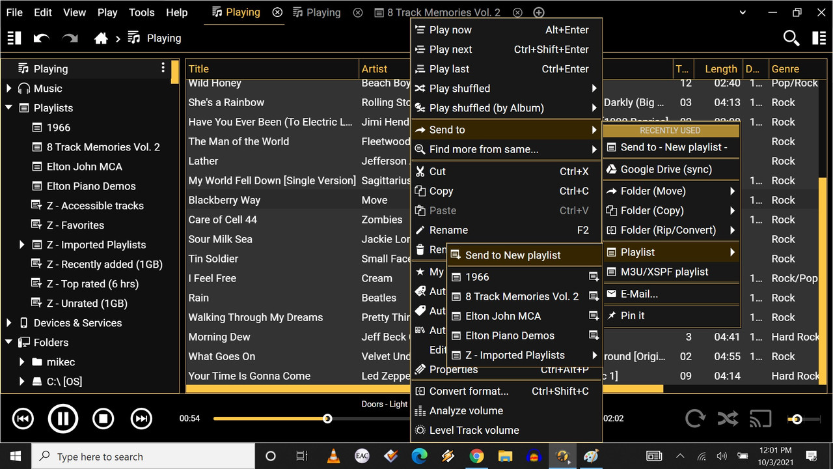Open the tab list dropdown arrow
This screenshot has height=469, width=833.
pos(744,12)
